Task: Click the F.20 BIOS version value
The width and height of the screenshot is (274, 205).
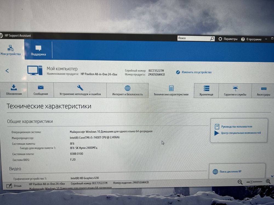Action: [x=73, y=160]
